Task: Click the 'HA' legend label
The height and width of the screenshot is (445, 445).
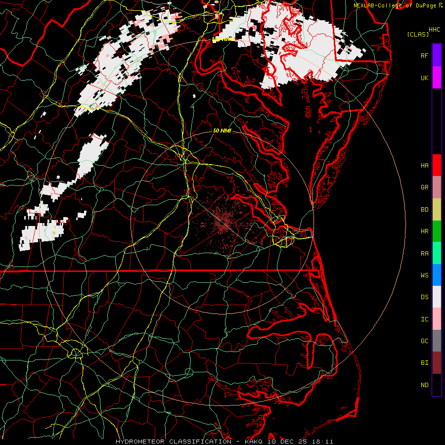Action: [424, 165]
